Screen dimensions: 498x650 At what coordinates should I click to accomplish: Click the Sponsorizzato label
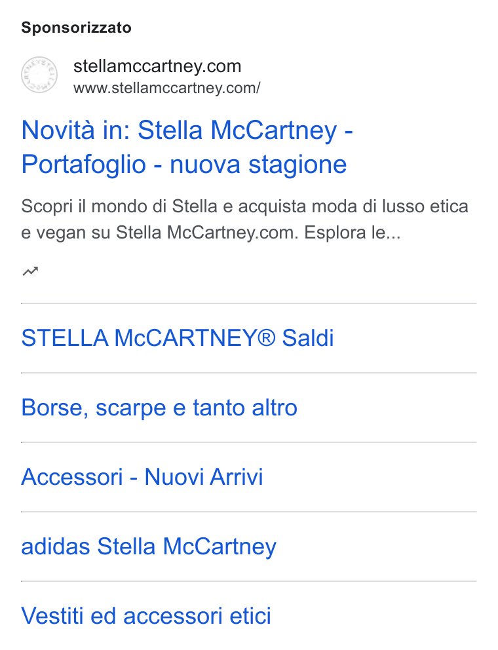(76, 28)
